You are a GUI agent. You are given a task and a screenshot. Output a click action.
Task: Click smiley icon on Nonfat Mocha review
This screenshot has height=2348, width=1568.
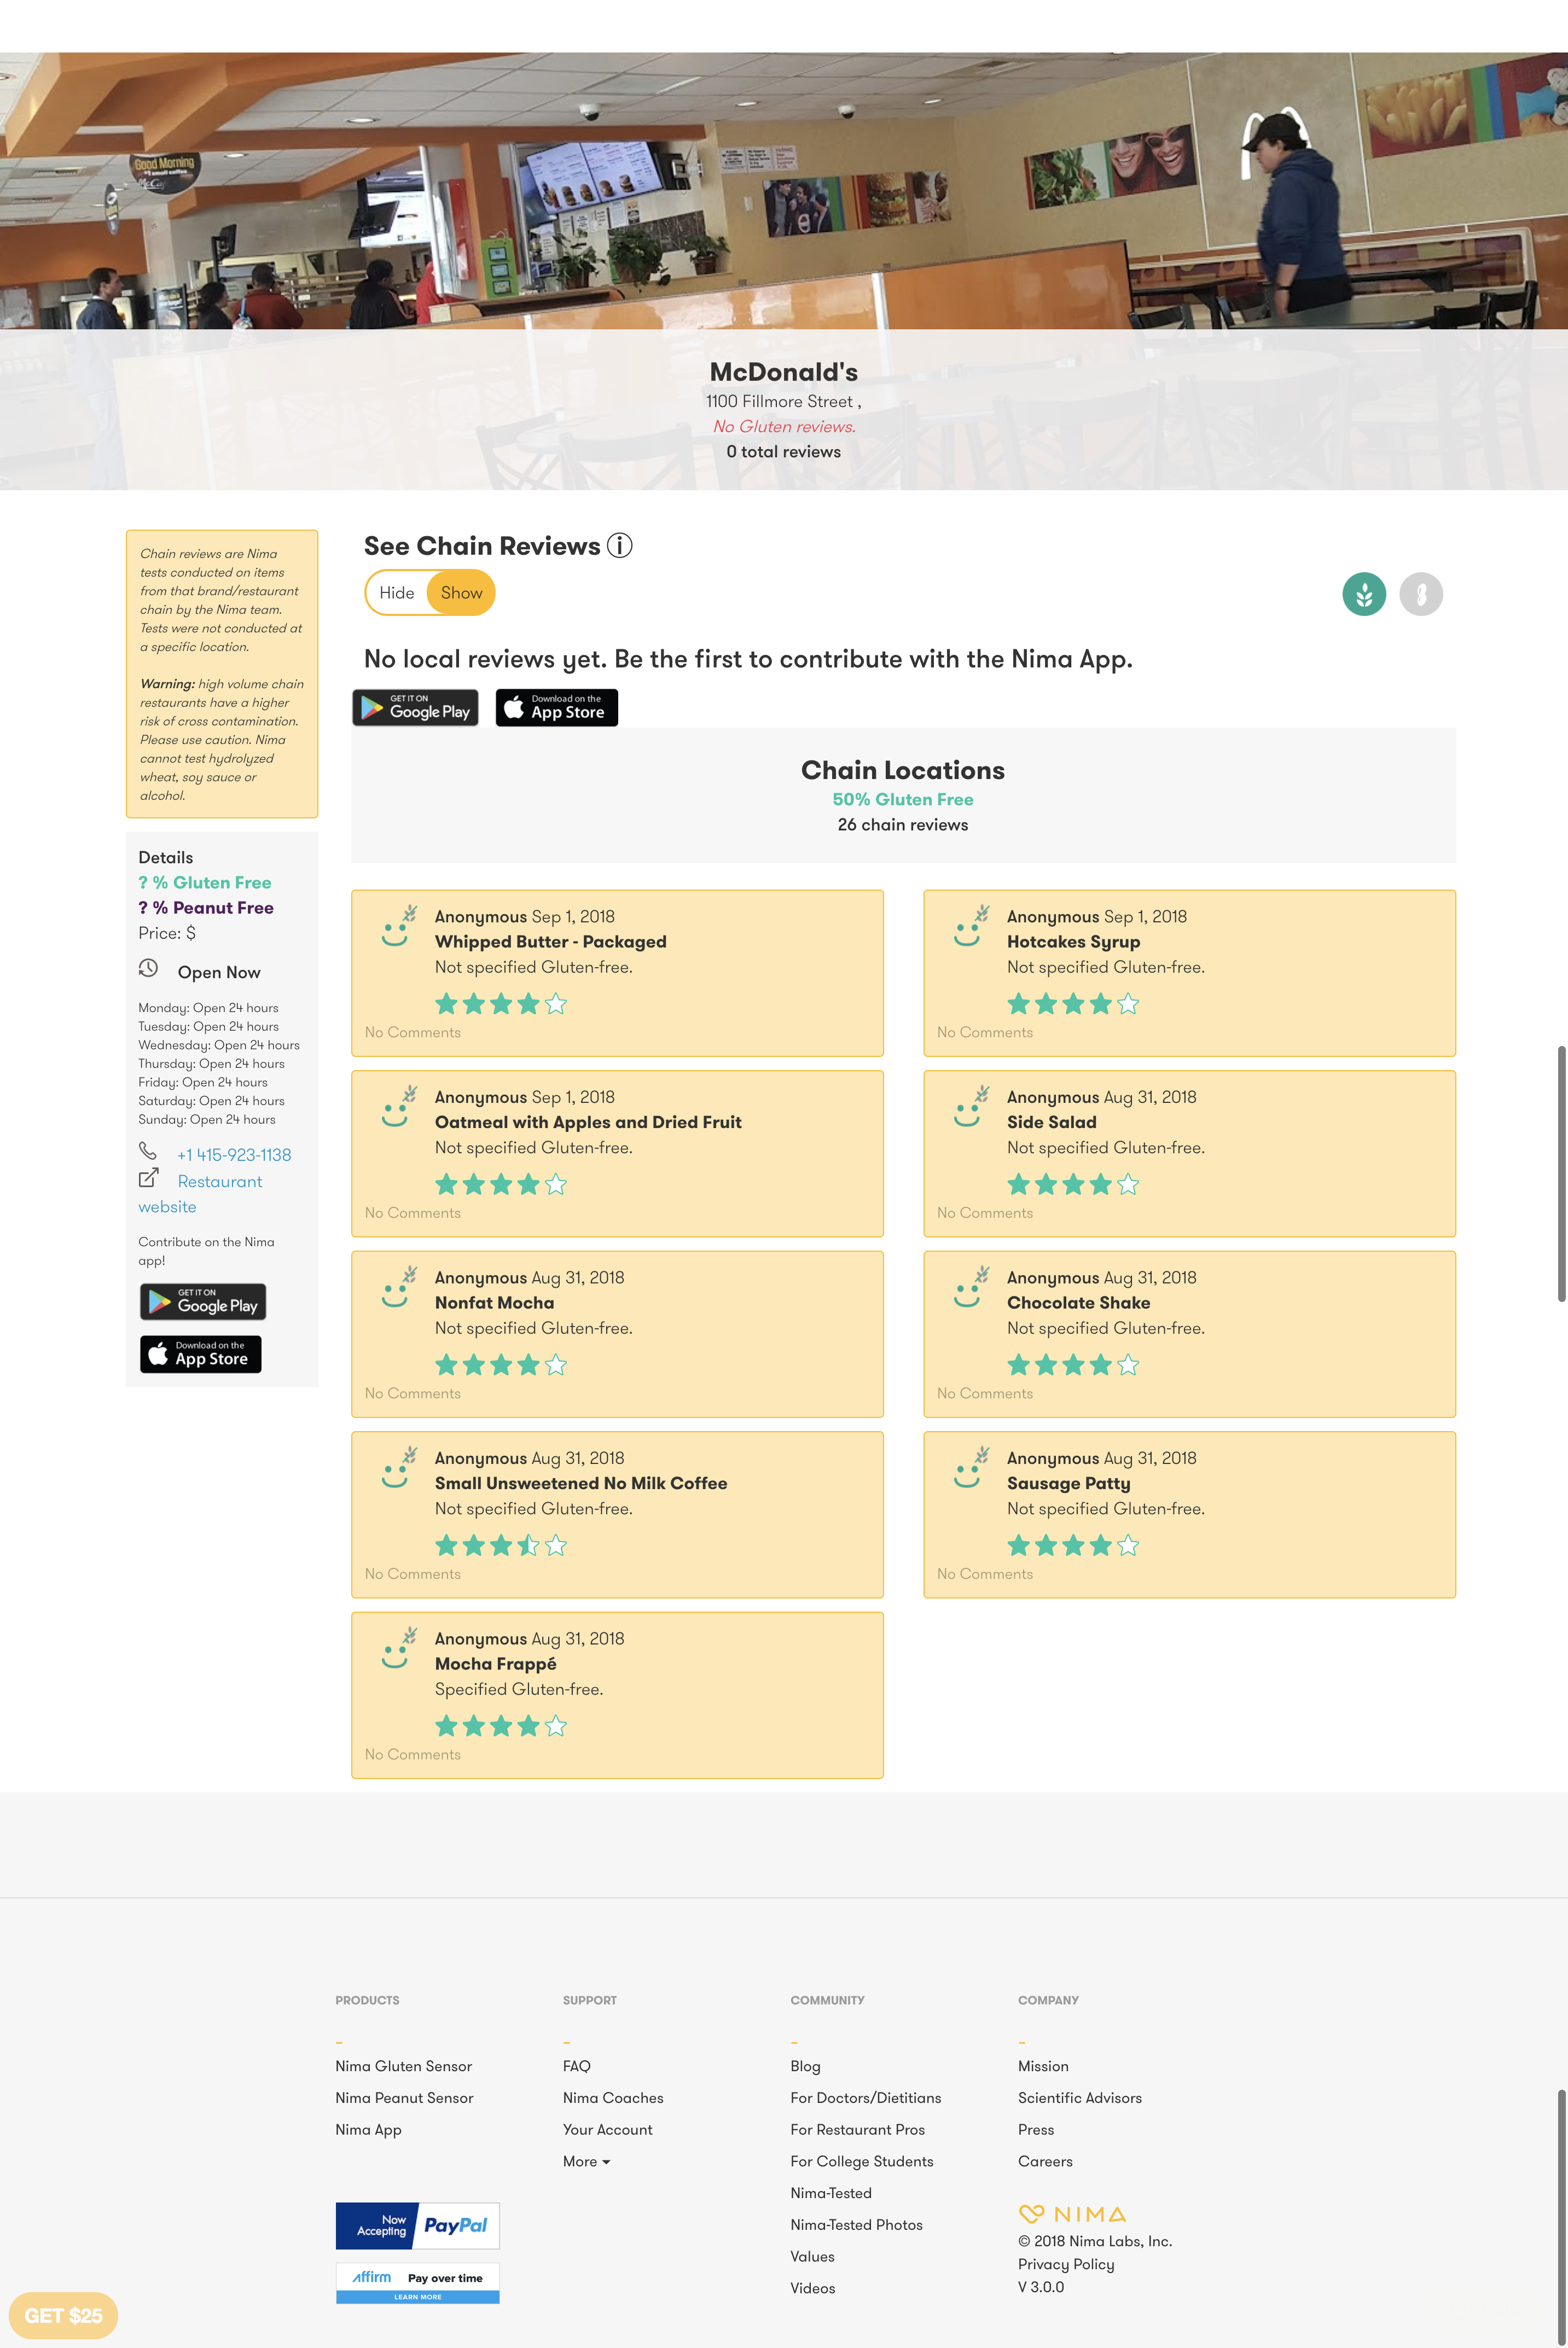[399, 1288]
